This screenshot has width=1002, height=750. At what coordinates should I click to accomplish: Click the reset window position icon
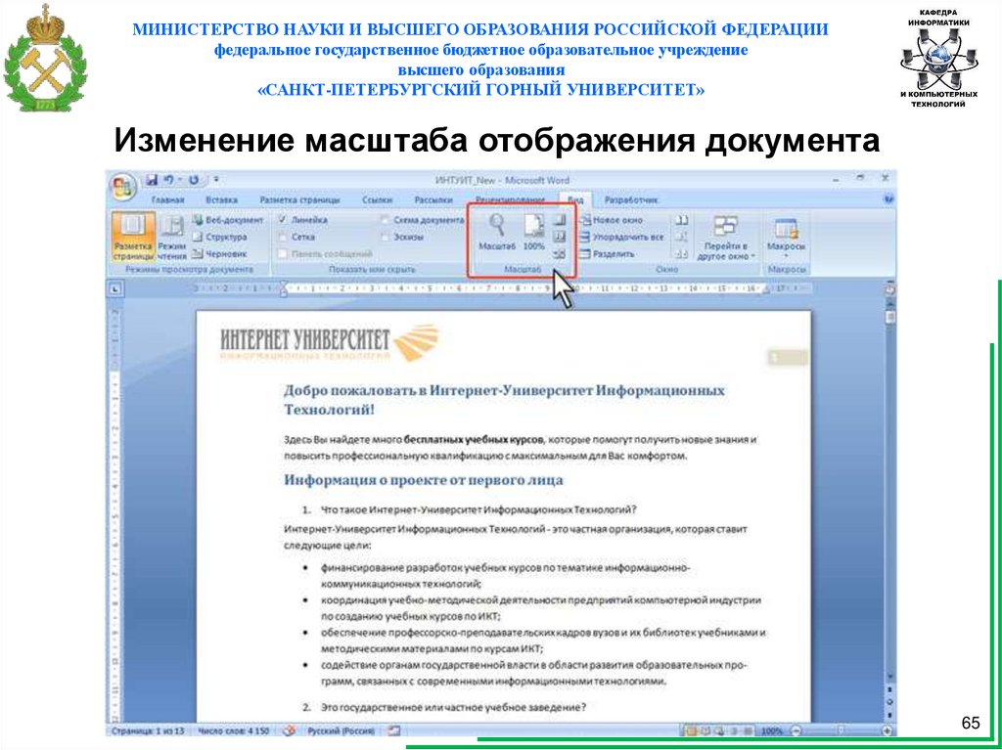(x=682, y=253)
